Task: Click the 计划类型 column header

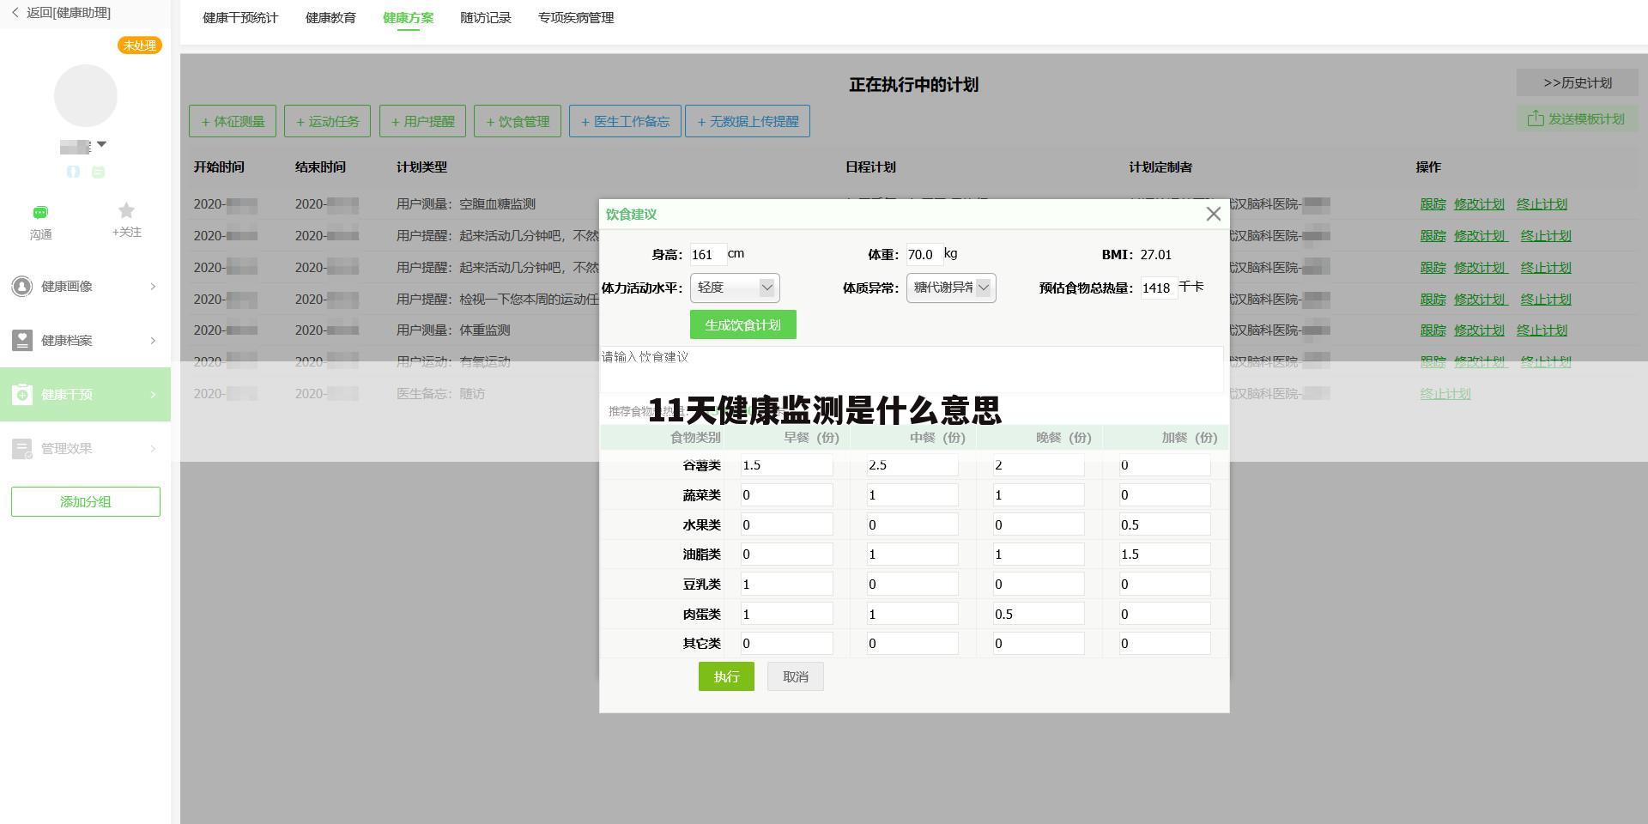Action: (x=421, y=167)
